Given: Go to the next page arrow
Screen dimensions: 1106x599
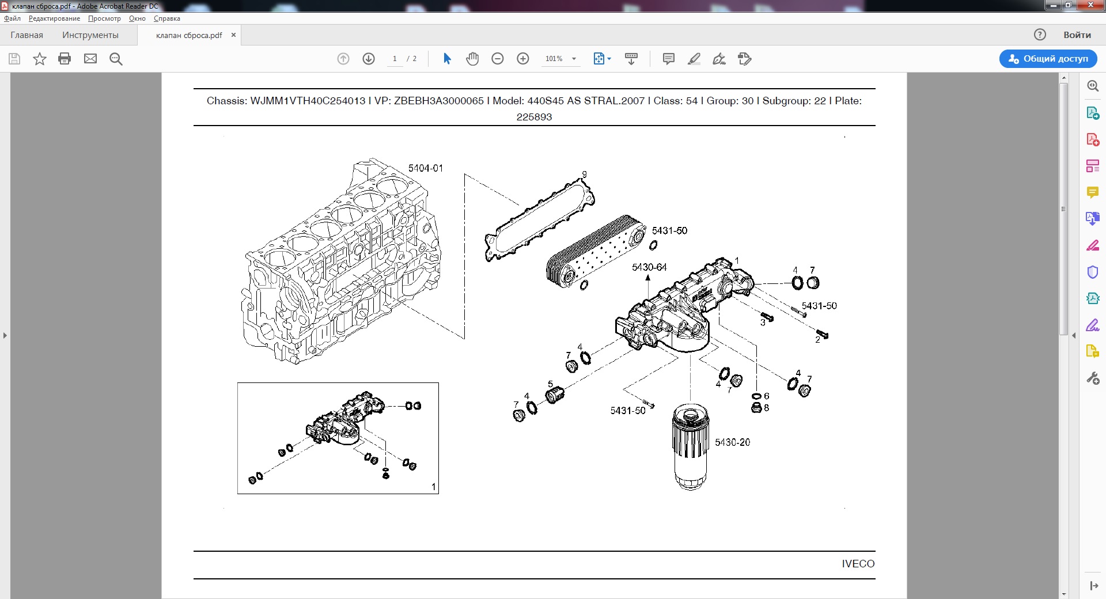Looking at the screenshot, I should pyautogui.click(x=369, y=59).
